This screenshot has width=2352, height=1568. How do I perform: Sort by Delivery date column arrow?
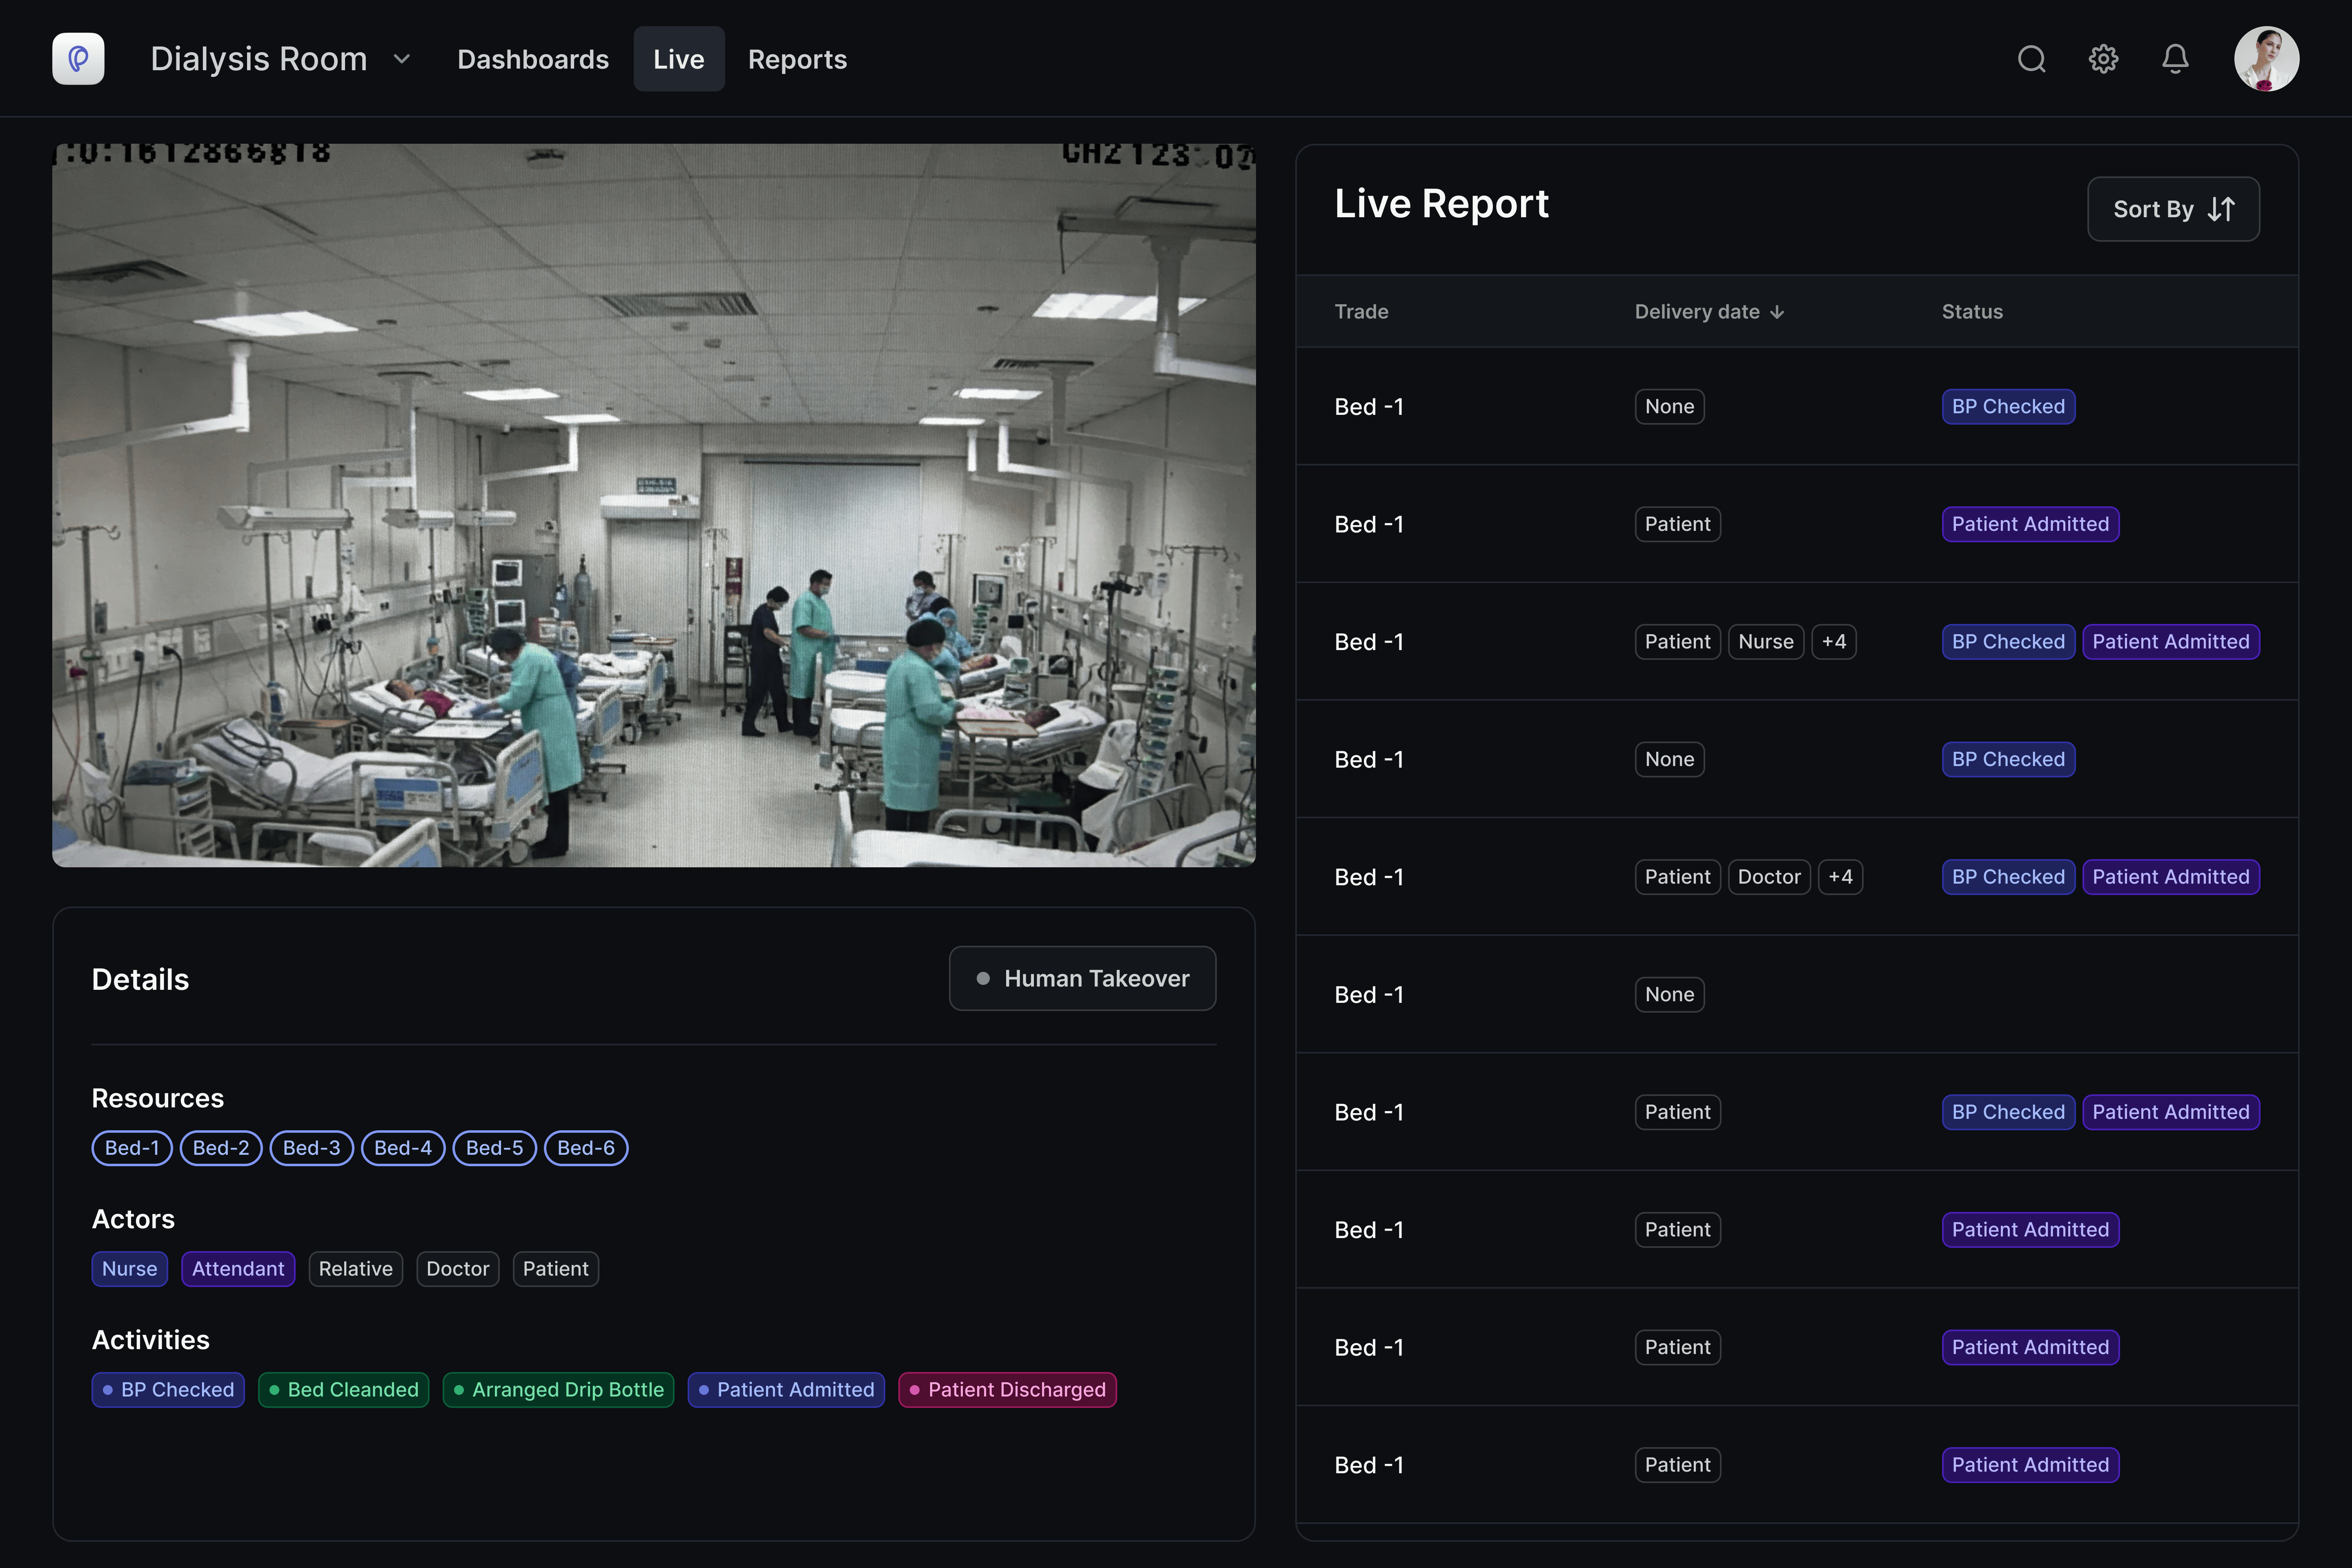pos(1777,312)
